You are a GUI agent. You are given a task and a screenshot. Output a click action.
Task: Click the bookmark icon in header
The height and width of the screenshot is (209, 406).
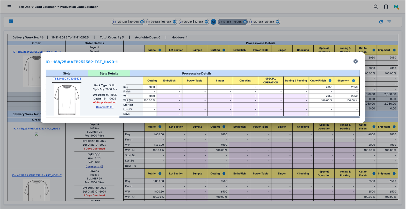(386, 7)
